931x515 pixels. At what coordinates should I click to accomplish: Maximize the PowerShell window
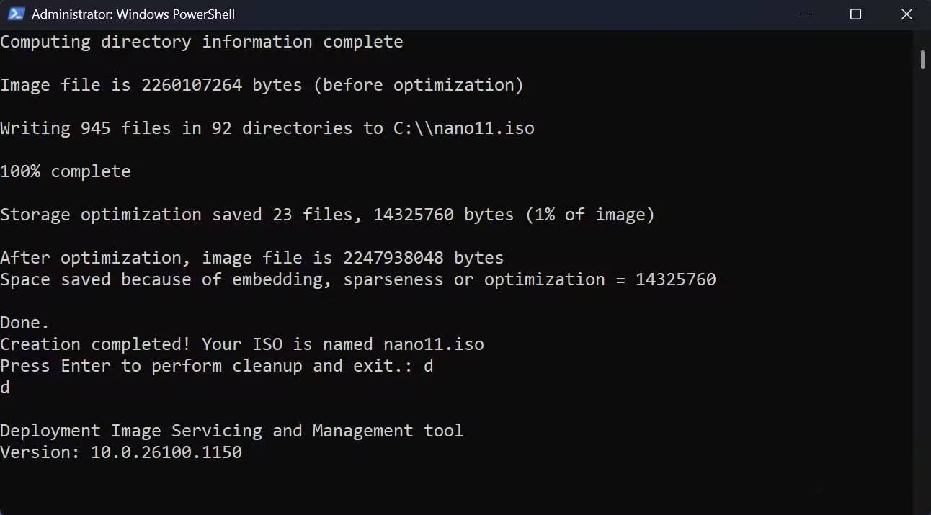click(856, 14)
